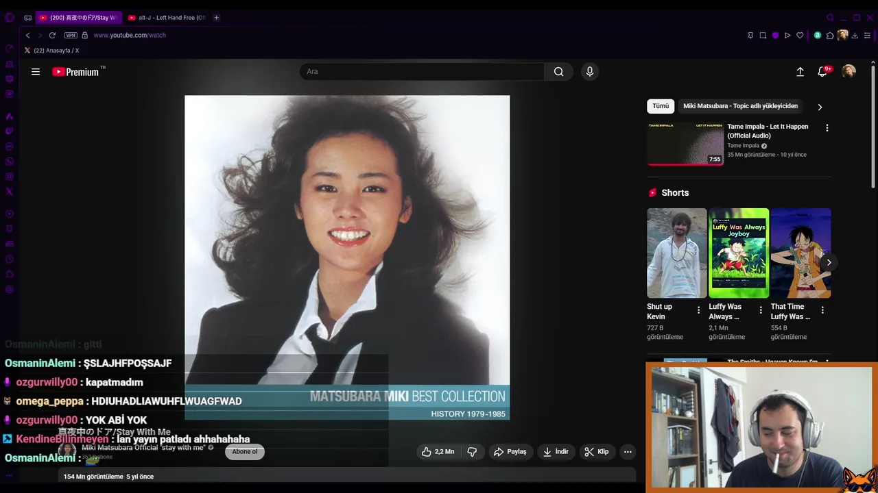Click the pinboard pin icon in toolbar
Screen dimensions: 878x493
point(750,36)
